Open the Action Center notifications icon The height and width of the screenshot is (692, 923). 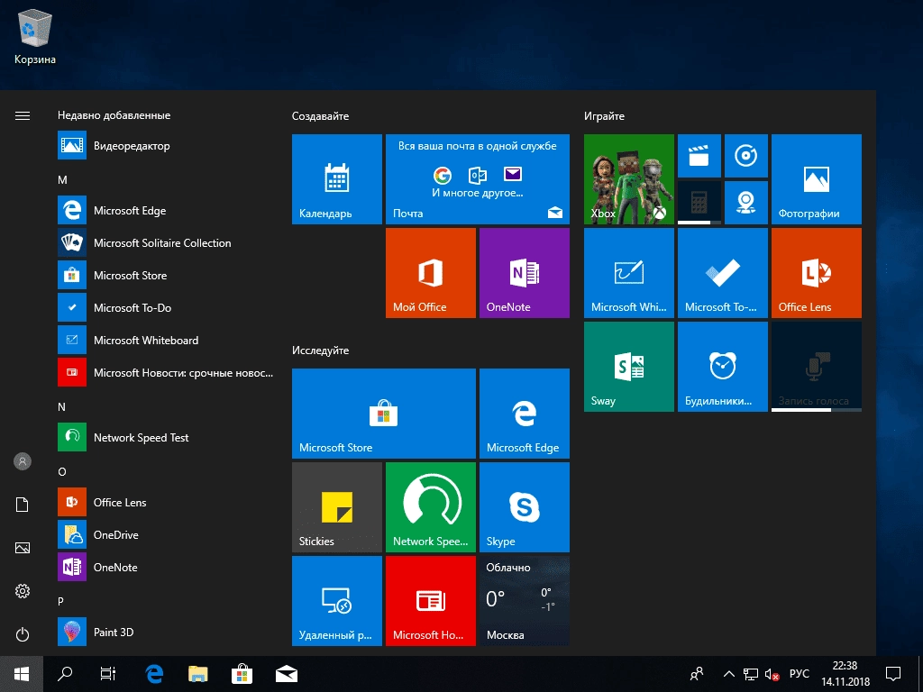click(893, 674)
